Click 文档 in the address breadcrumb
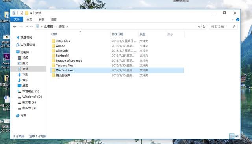Screen dimensions: 252x144 pyautogui.click(x=61, y=26)
